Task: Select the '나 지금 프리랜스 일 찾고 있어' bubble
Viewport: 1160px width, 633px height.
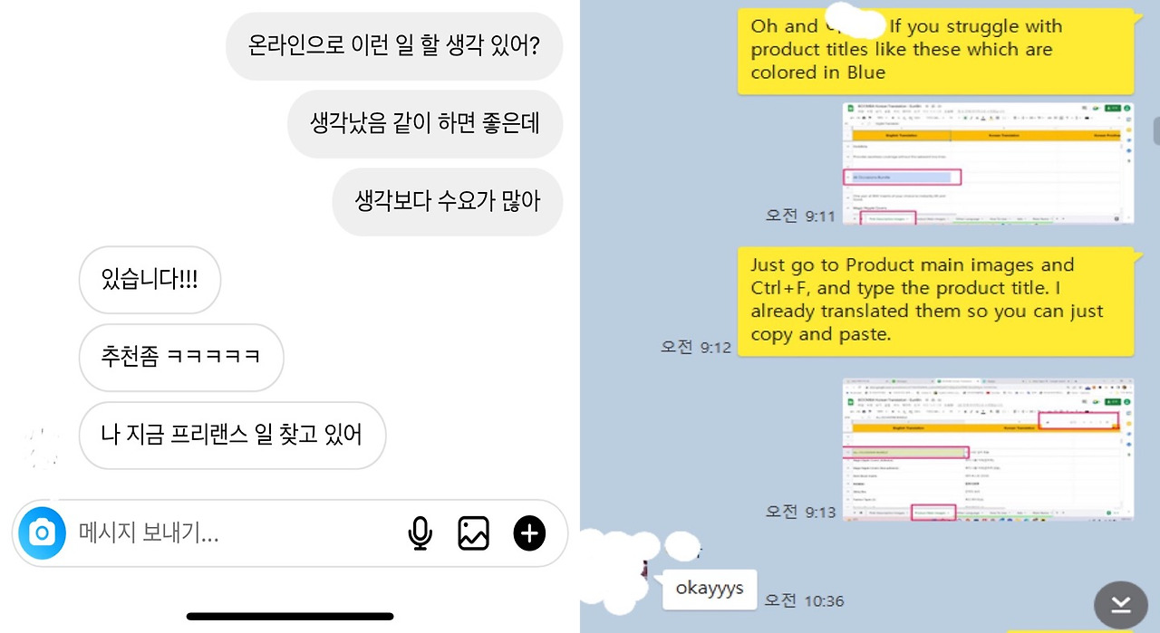Action: click(x=232, y=436)
